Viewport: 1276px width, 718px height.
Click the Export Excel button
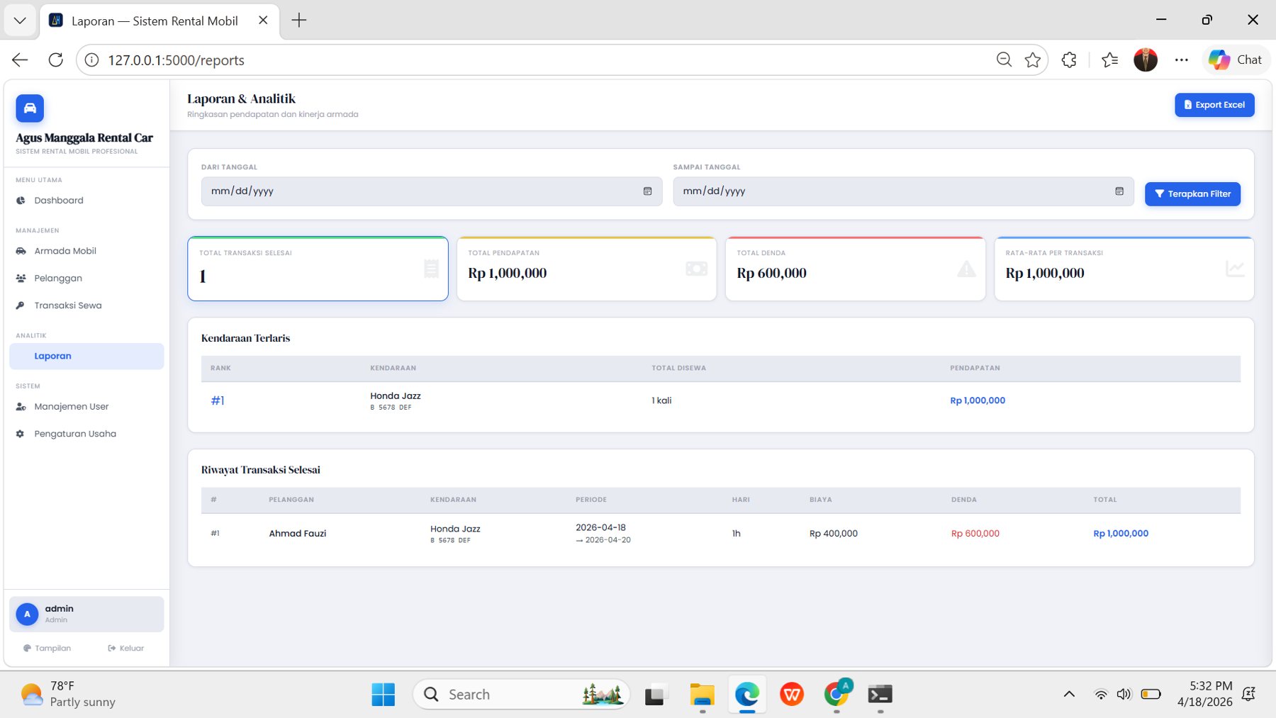click(1214, 105)
